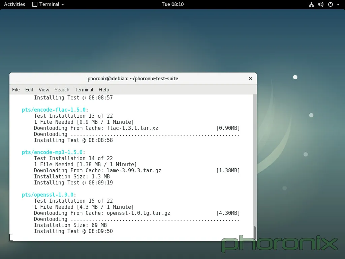The width and height of the screenshot is (345, 259).
Task: Open the Edit menu
Action: pos(29,90)
